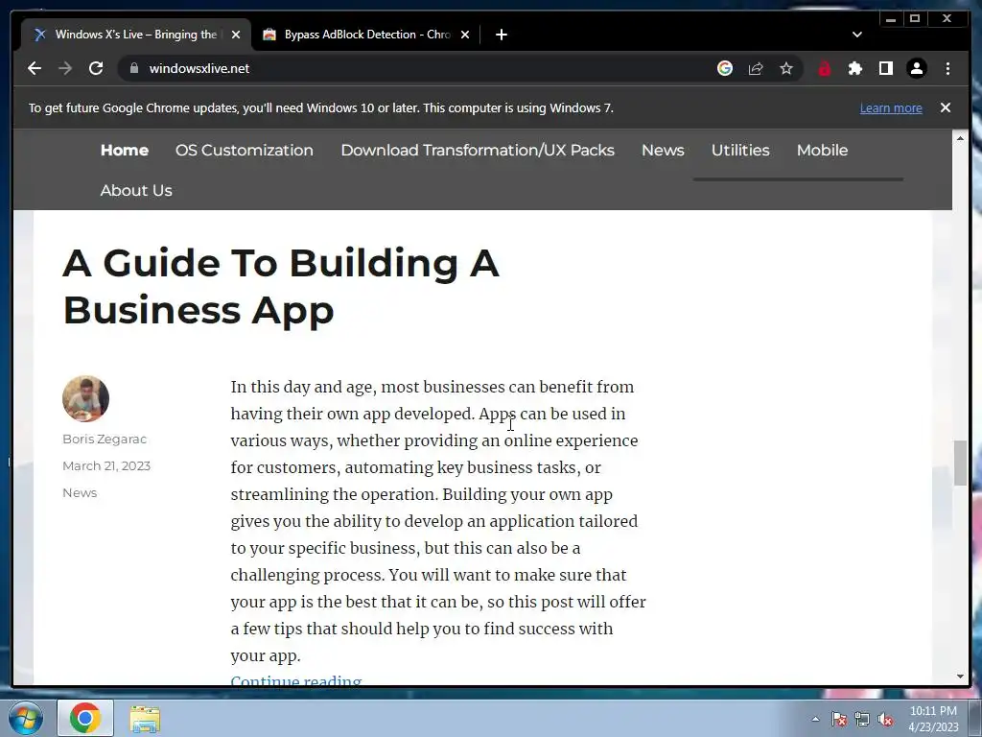This screenshot has width=982, height=737.
Task: Open the Utilities menu item
Action: tap(740, 151)
